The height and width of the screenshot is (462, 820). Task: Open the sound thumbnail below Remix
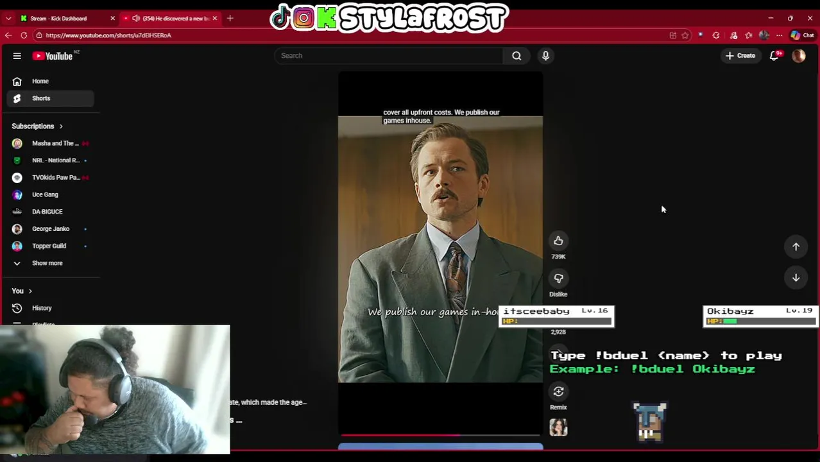coord(558,428)
